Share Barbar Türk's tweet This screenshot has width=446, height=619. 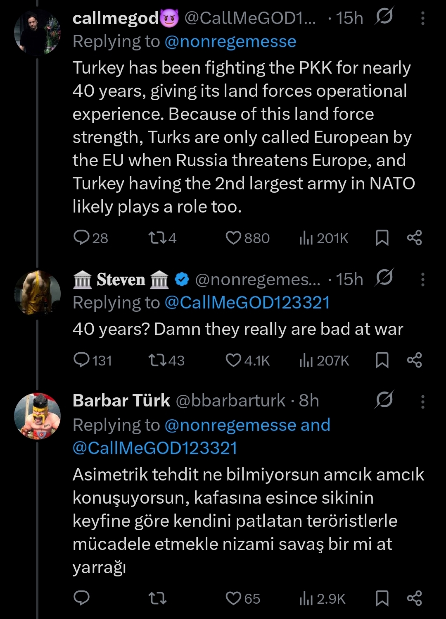(x=414, y=598)
